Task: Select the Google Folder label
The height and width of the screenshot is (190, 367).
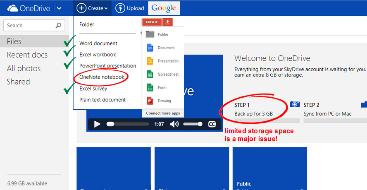Action: click(163, 34)
